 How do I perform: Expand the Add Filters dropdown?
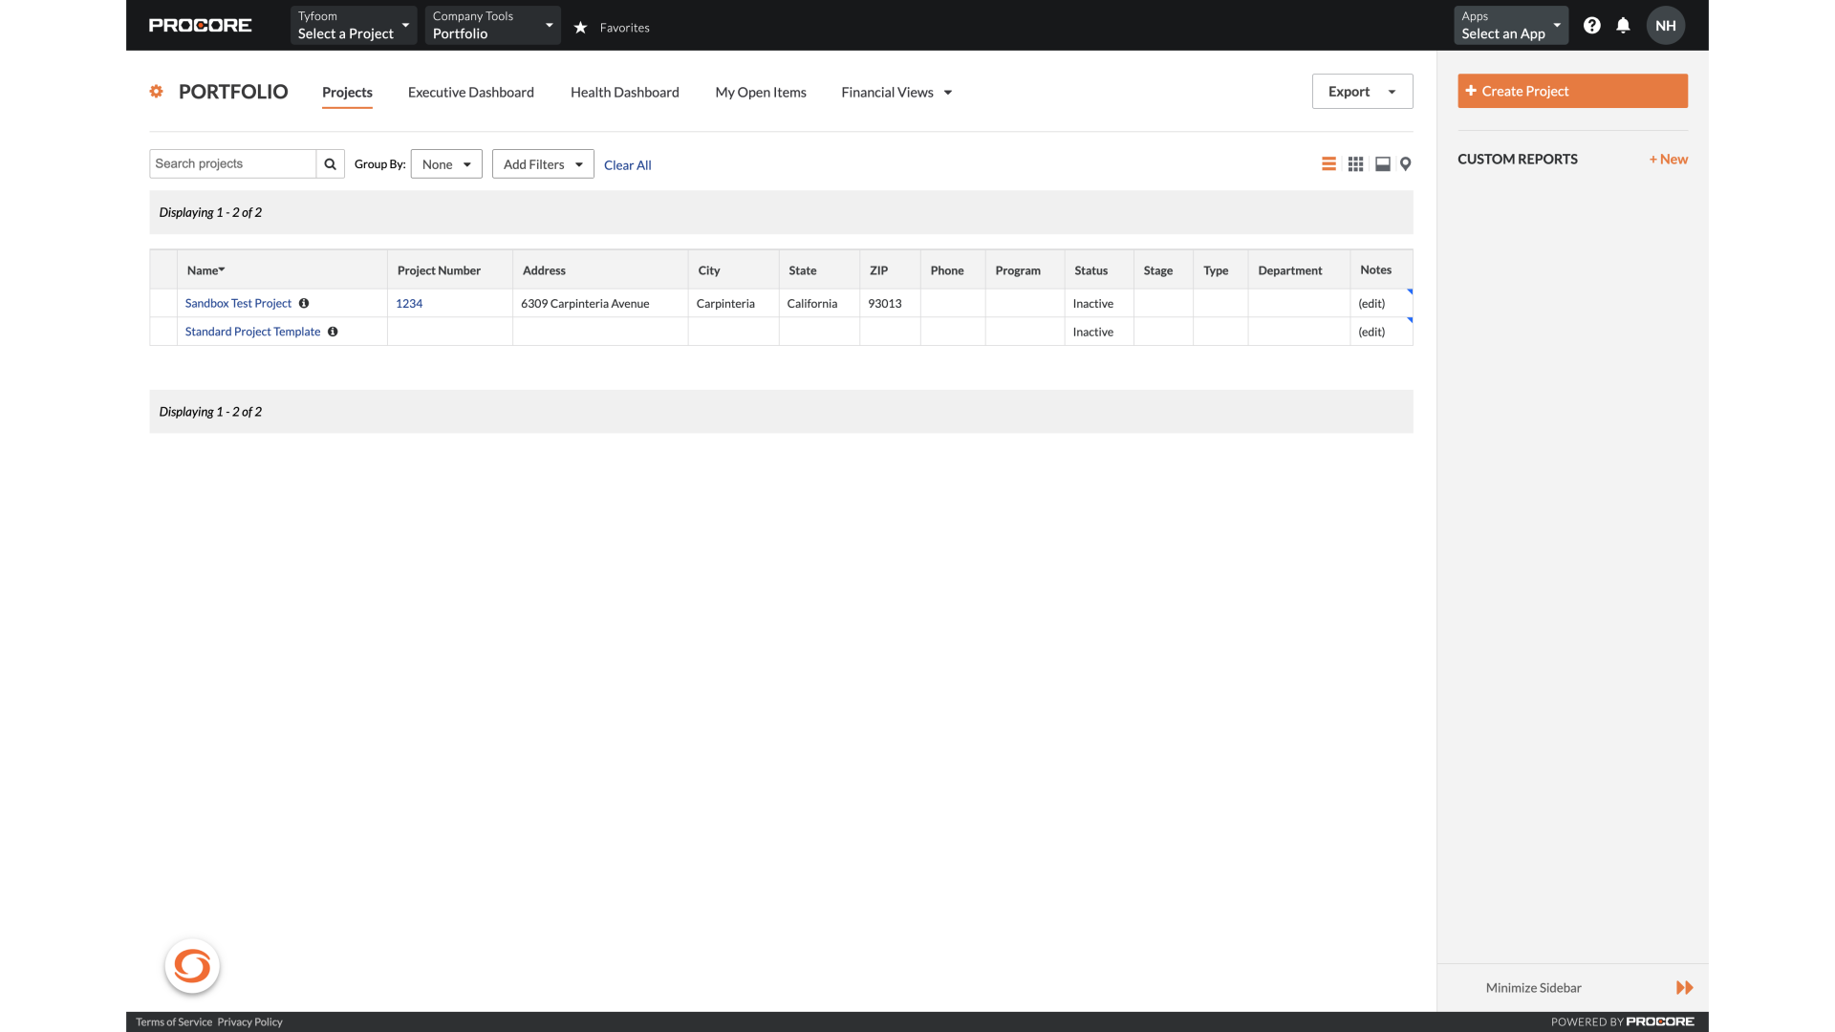point(543,163)
